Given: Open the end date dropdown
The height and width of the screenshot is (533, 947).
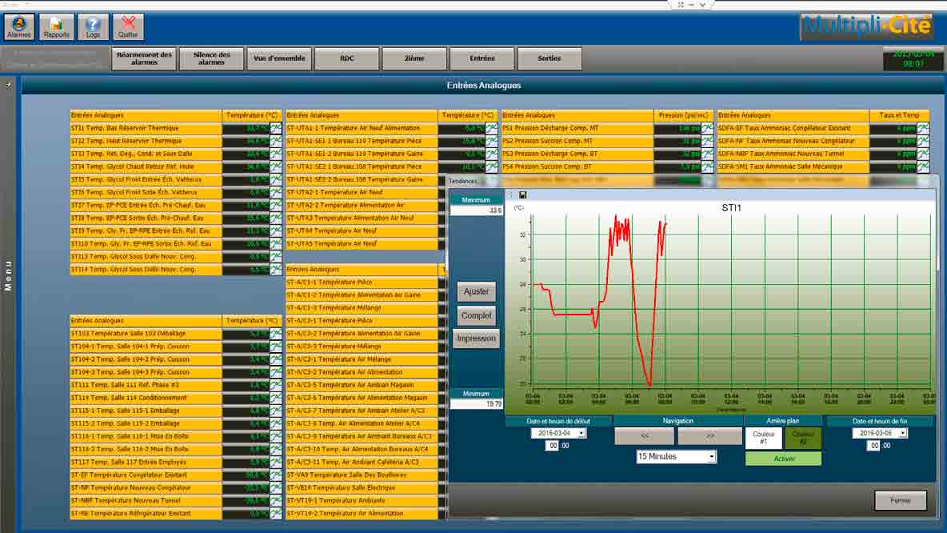Looking at the screenshot, I should pyautogui.click(x=903, y=433).
